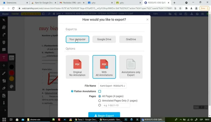Click the Flatten Annotations help icon
This screenshot has width=211, height=122.
pos(72,91)
